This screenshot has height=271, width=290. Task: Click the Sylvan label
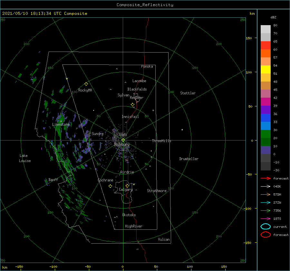[x=123, y=95]
